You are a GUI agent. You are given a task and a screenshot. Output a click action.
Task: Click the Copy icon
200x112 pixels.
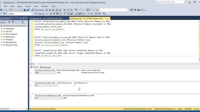coord(68,10)
